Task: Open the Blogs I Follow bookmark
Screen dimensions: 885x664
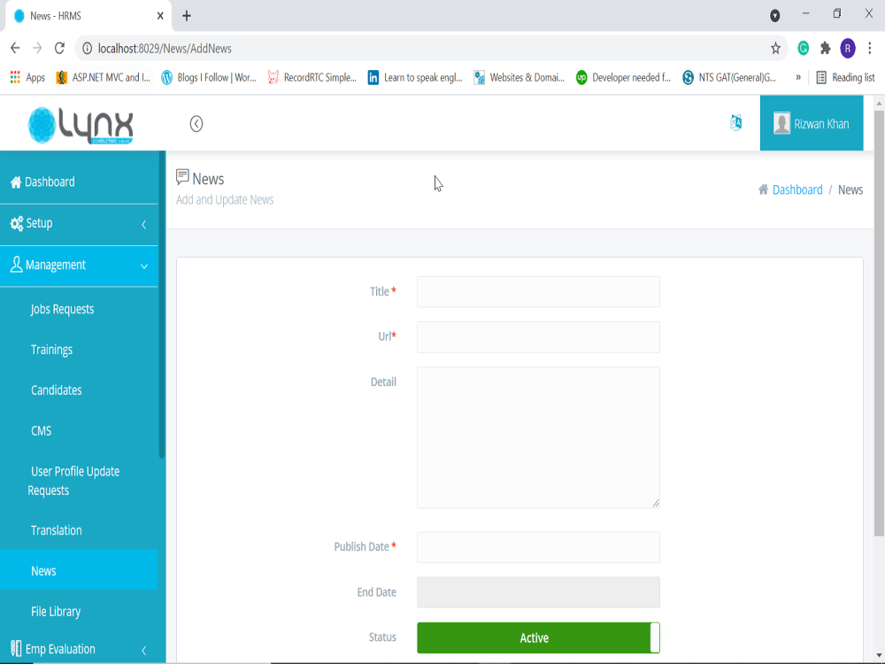Action: point(209,77)
